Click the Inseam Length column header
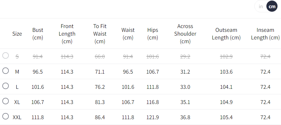Screen dimensions: 281x125 pos(265,34)
